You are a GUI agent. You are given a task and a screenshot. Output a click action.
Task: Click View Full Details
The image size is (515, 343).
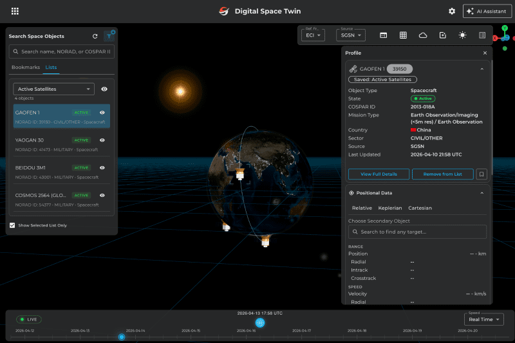tap(379, 174)
